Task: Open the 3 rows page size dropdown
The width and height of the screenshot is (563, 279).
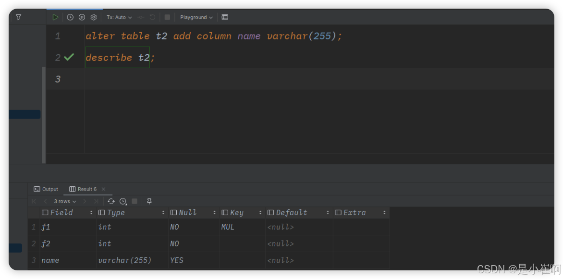Action: point(65,201)
